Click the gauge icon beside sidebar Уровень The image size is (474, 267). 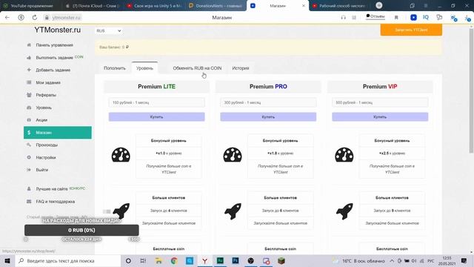(29, 108)
